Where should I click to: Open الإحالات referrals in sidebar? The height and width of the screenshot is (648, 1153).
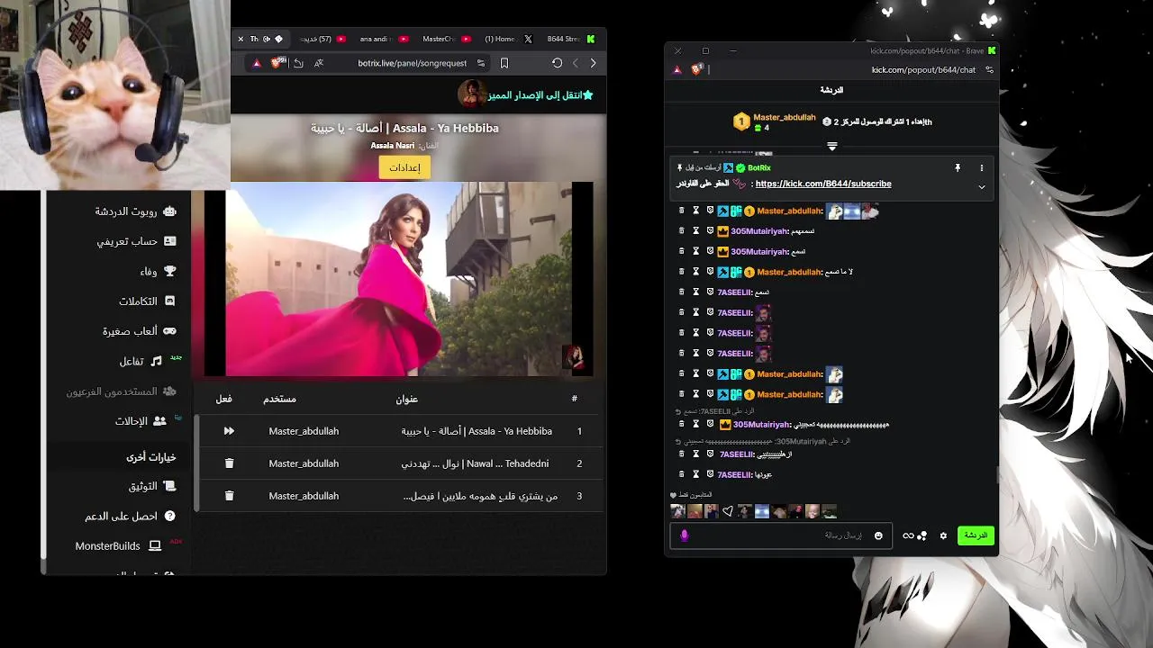[141, 421]
